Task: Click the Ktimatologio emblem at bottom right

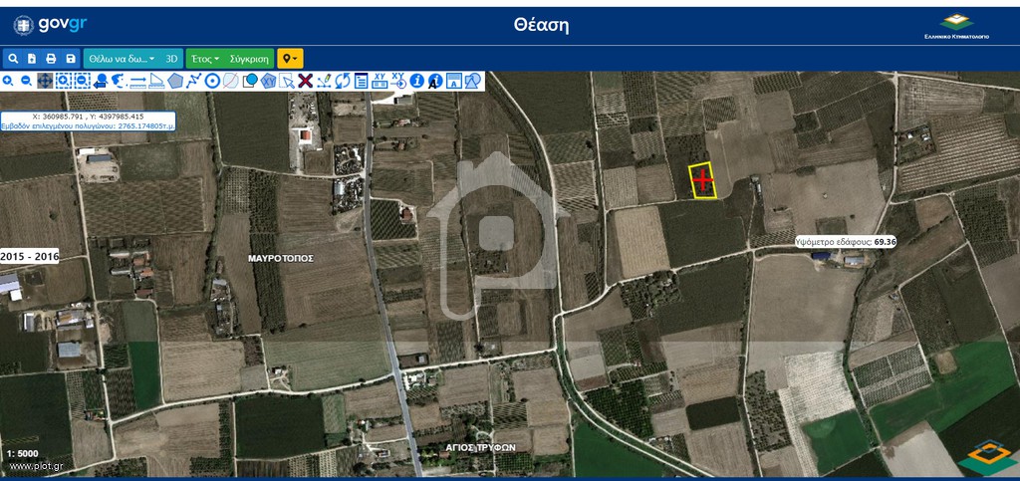Action: pos(988,458)
